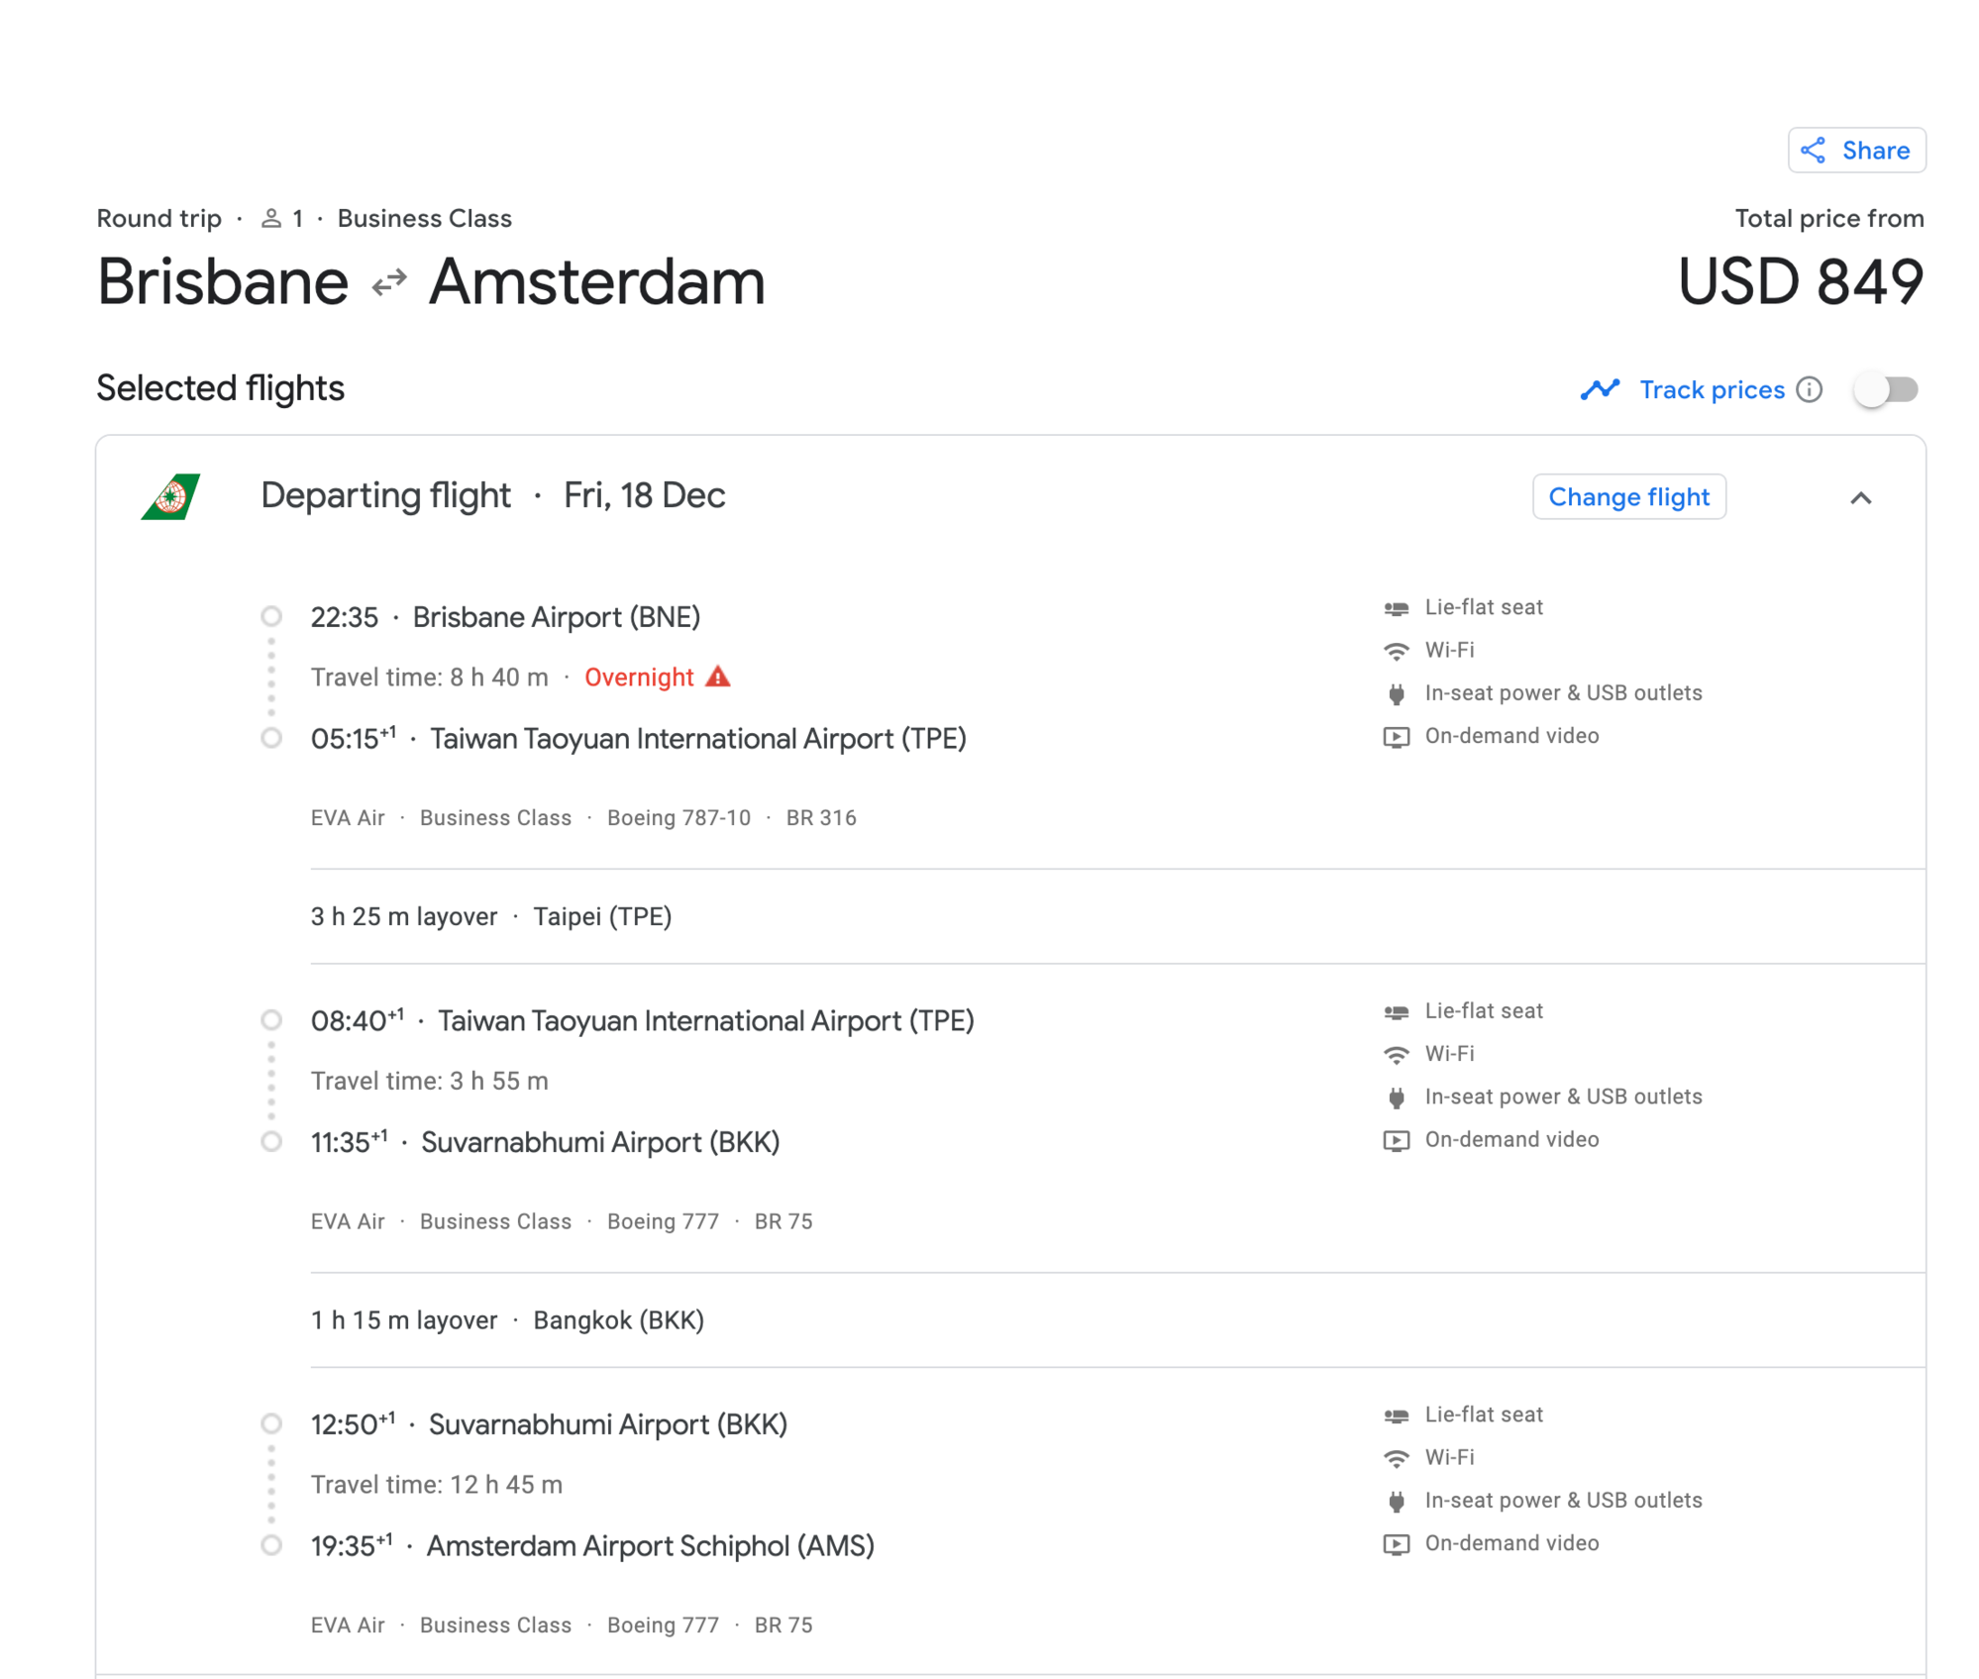1979x1679 pixels.
Task: Click the Brisbane Airport (BNE) departure stop circle
Action: [x=271, y=617]
